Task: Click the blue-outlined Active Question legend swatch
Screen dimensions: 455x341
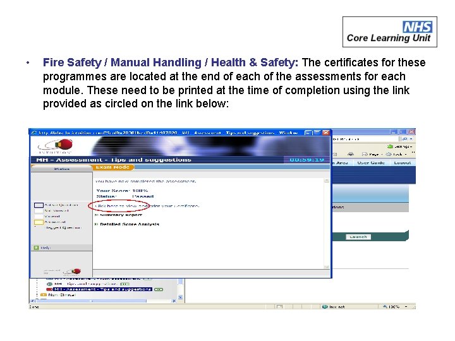Action: tap(39, 205)
